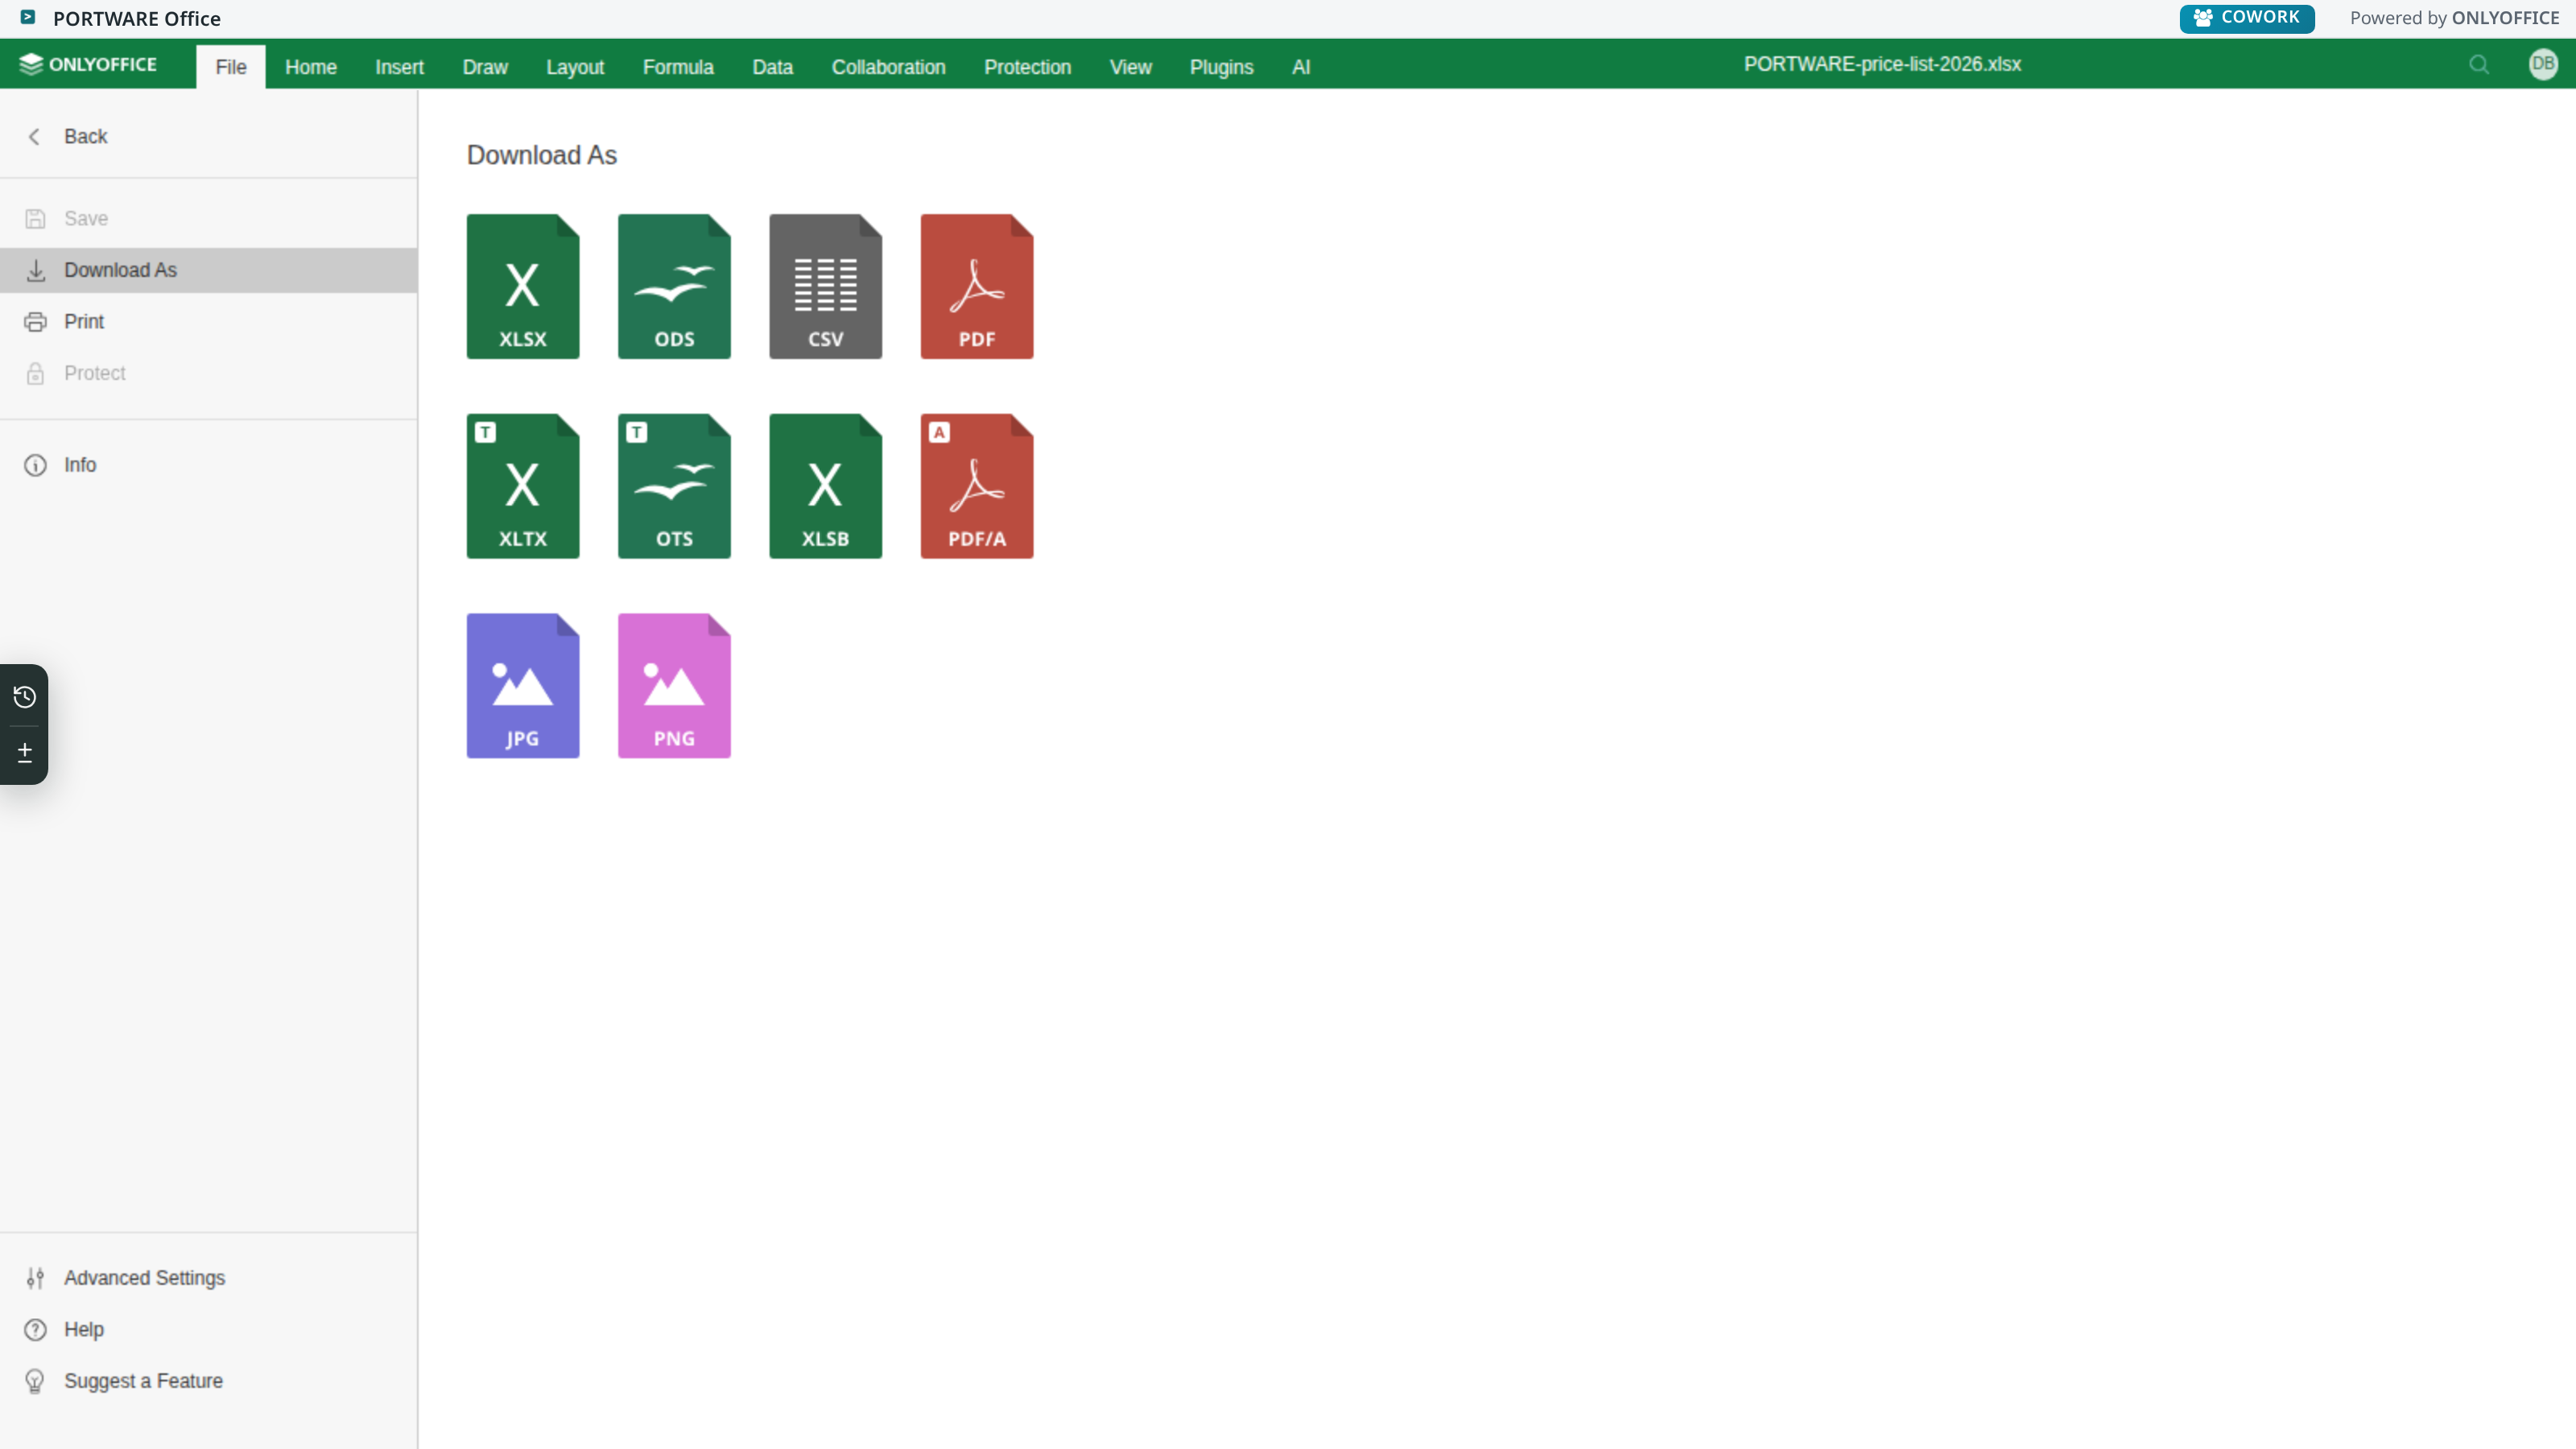Click the PORTWARE Office app icon
Image resolution: width=2576 pixels, height=1449 pixels.
coord(28,18)
